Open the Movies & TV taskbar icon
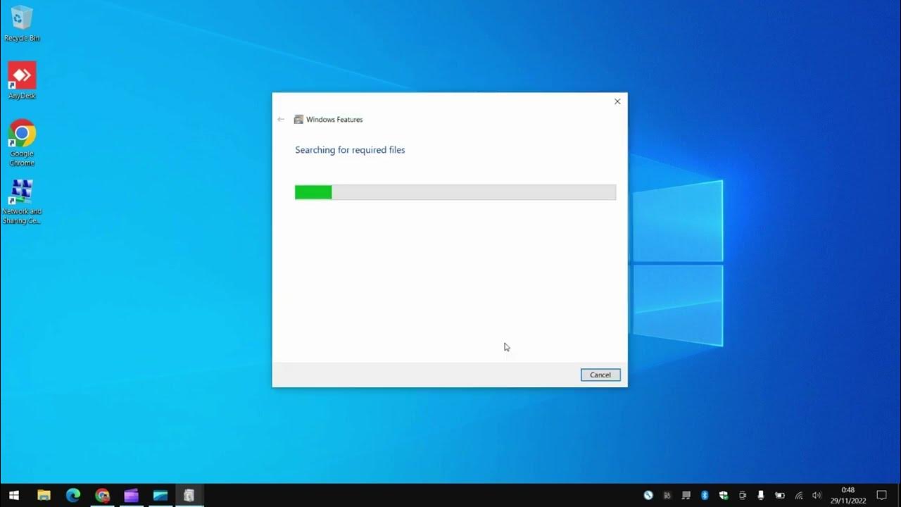Screen dimensions: 901x507 pyautogui.click(x=131, y=495)
